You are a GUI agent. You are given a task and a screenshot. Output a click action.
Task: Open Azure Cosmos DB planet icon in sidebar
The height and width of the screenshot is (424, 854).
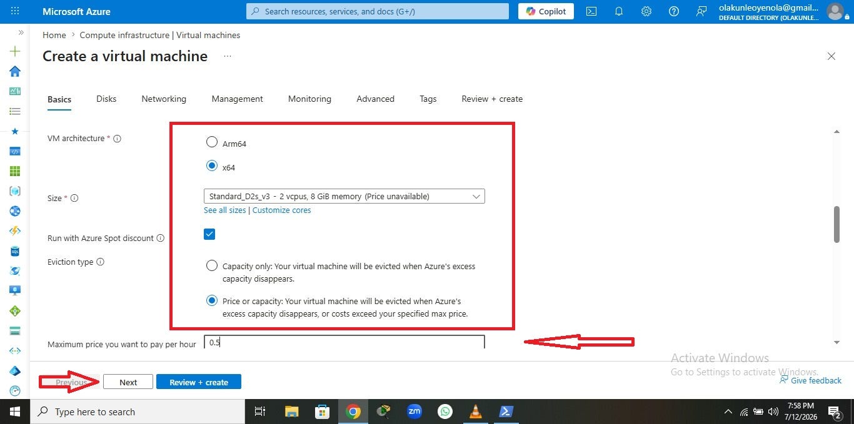coord(15,271)
